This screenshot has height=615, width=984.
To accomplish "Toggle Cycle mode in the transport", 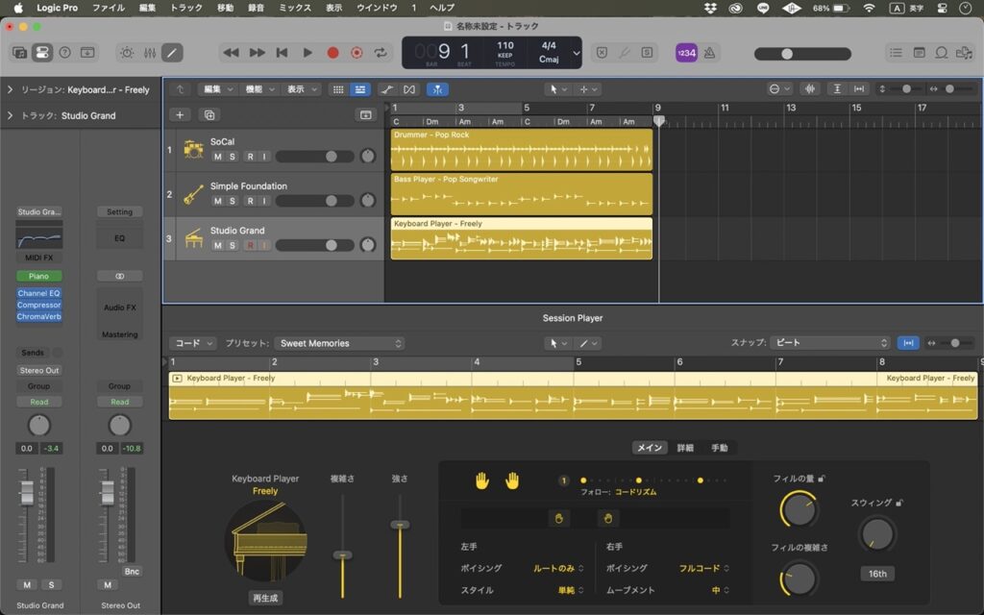I will 381,53.
